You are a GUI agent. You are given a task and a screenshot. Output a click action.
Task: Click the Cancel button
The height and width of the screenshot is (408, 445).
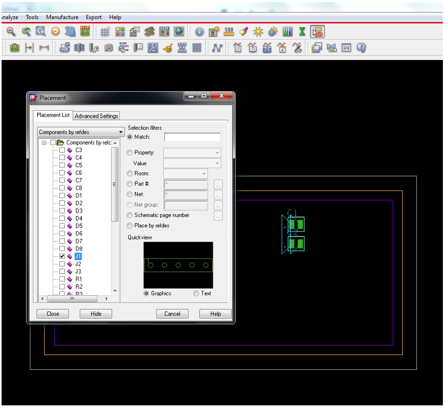pos(172,314)
